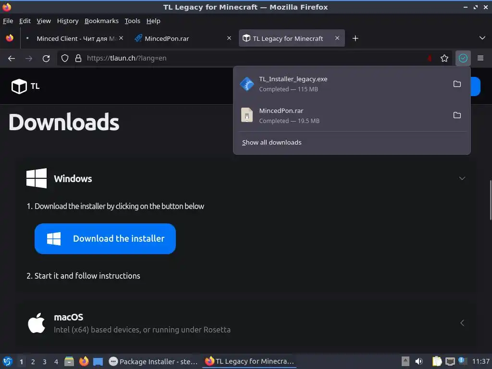Open the TL_Installer_legacy.exe download entry
This screenshot has height=369, width=492.
click(x=342, y=84)
